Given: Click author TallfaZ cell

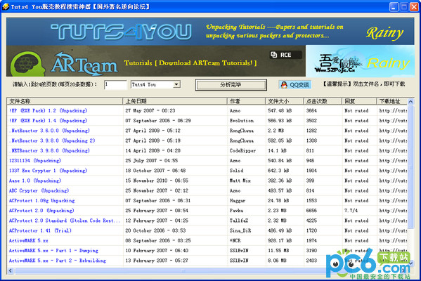Looking at the screenshot, I should point(239,221).
